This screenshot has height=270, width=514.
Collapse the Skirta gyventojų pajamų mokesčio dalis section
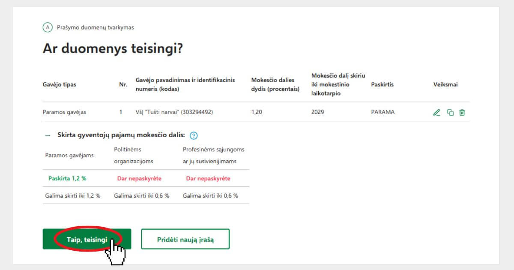coord(48,135)
